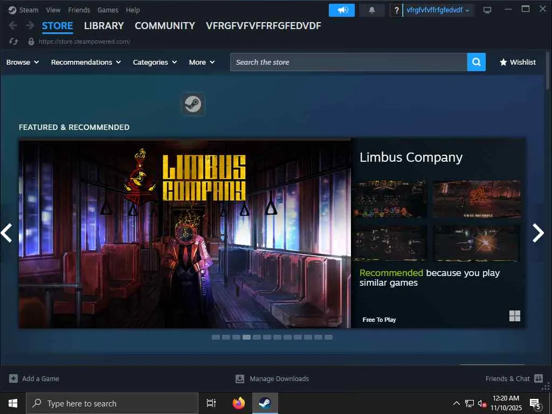The width and height of the screenshot is (552, 414).
Task: Expand the Browse dropdown
Action: pyautogui.click(x=23, y=63)
